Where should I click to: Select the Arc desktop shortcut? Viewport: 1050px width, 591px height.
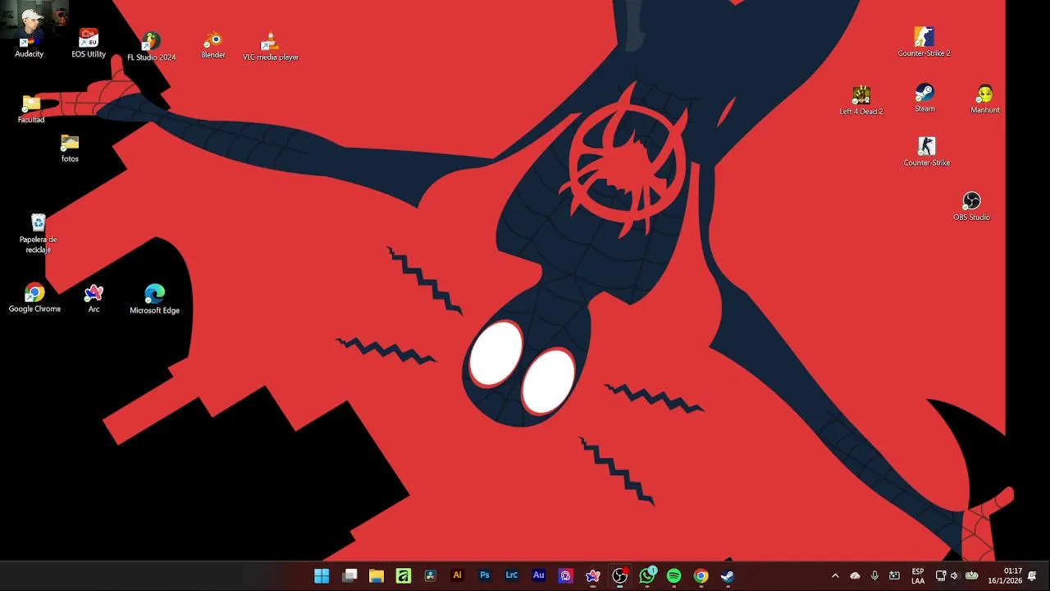[x=94, y=298]
